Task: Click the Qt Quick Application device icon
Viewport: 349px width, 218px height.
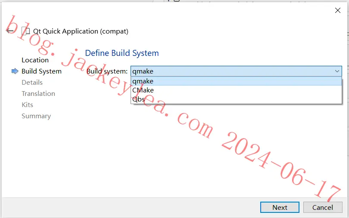Action: 25,31
